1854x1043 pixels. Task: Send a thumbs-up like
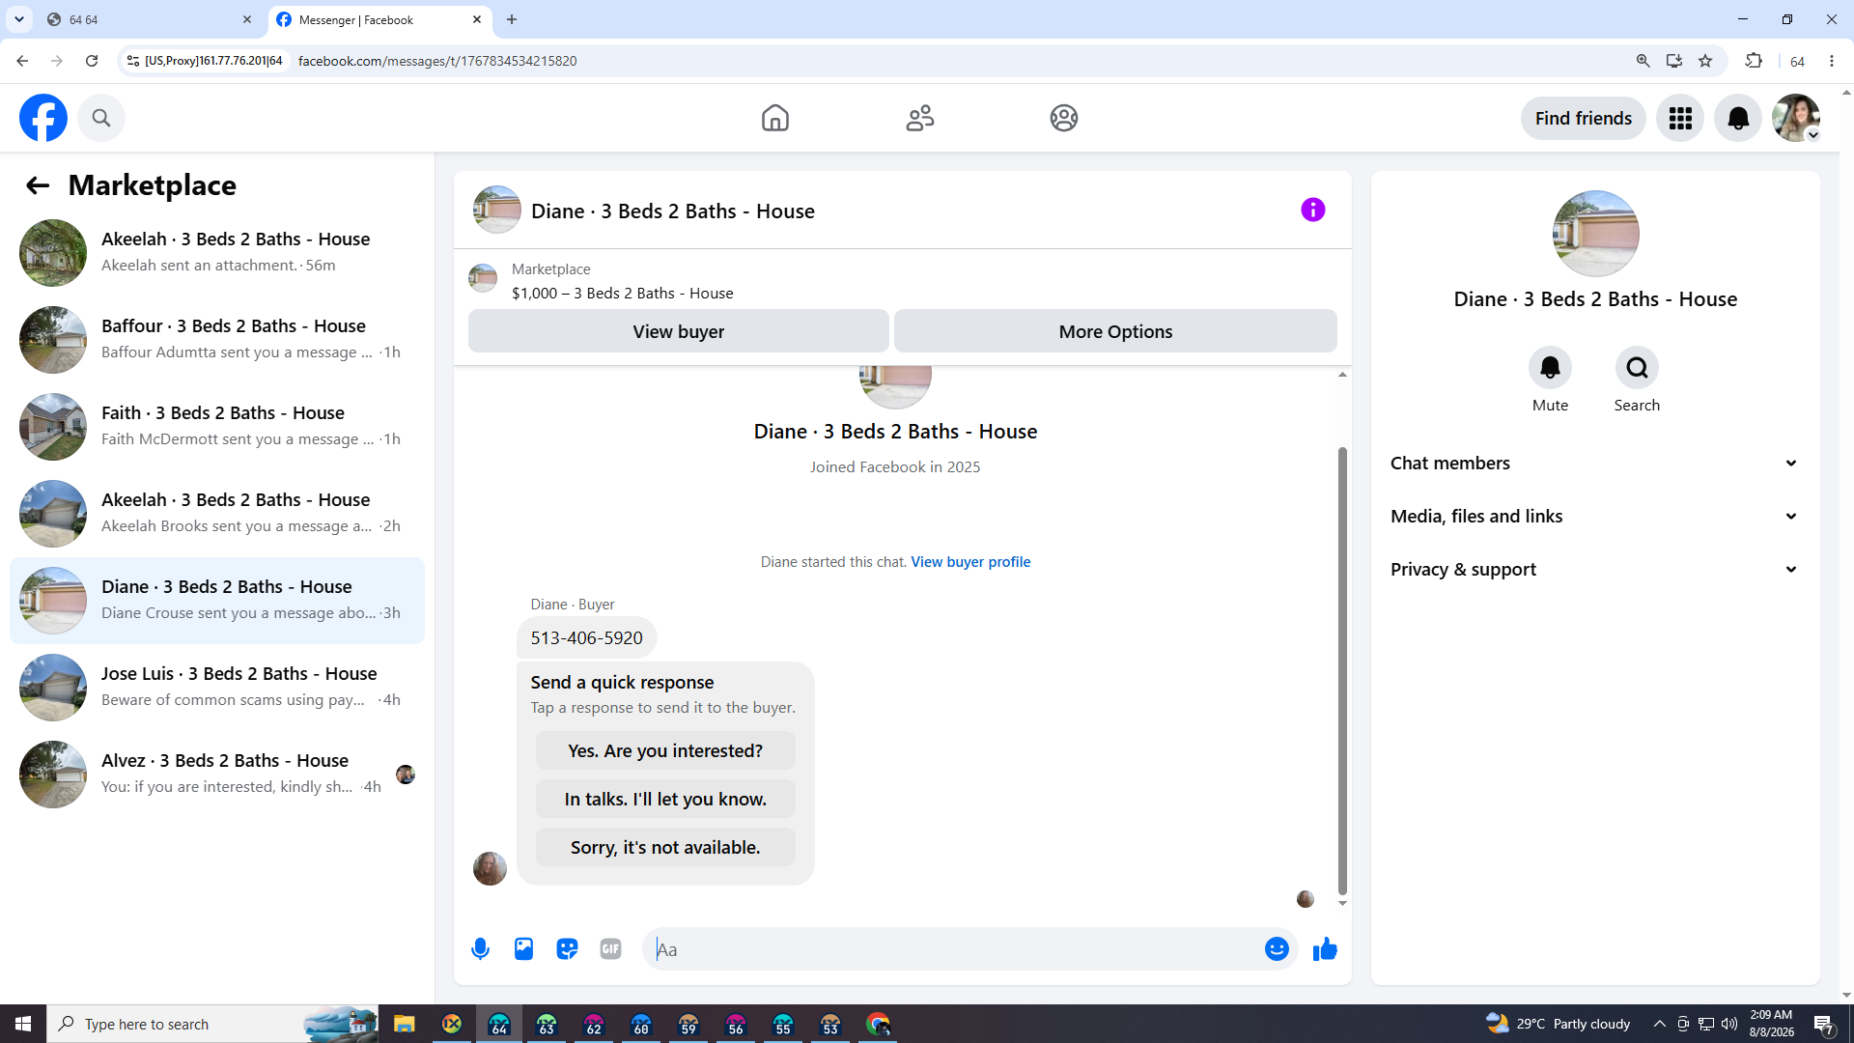(1325, 949)
